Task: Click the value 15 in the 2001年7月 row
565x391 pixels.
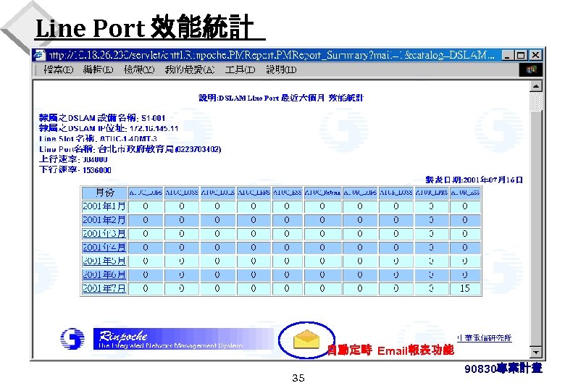Action: click(x=465, y=288)
